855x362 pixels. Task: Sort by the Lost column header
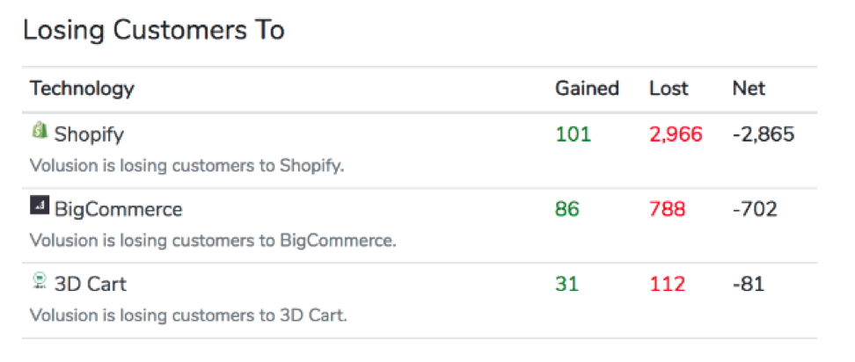click(669, 88)
